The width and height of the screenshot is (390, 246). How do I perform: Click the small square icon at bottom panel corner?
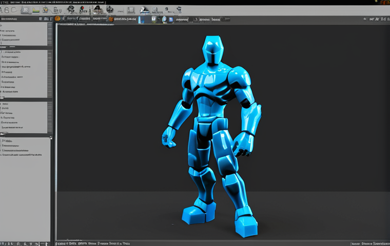pos(51,138)
